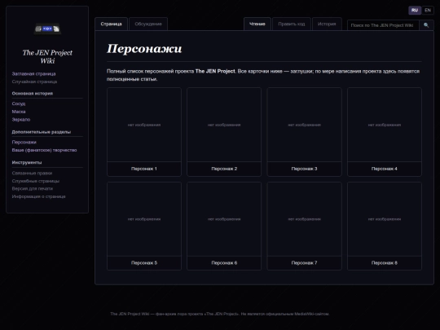Viewport: 440px width, 330px height.
Task: Open Служебные страницы link
Action: pos(36,181)
